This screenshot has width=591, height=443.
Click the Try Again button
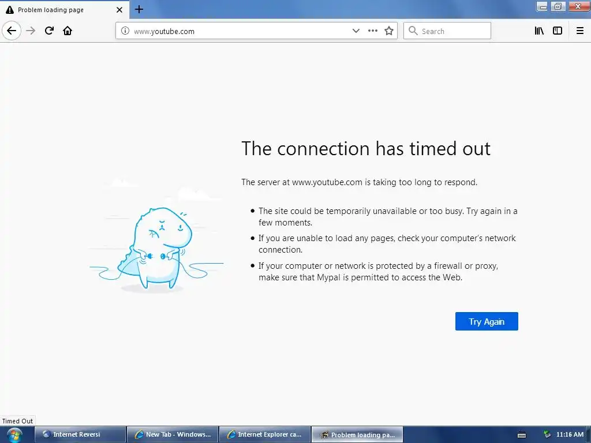pos(487,321)
